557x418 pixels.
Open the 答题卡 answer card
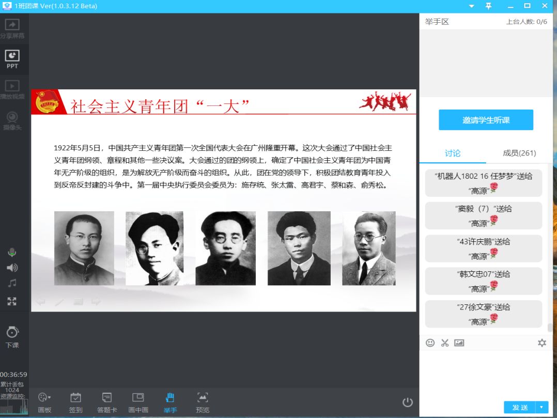107,401
